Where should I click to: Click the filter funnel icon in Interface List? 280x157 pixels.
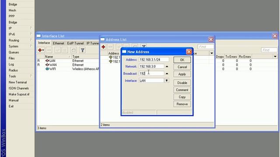82,50
